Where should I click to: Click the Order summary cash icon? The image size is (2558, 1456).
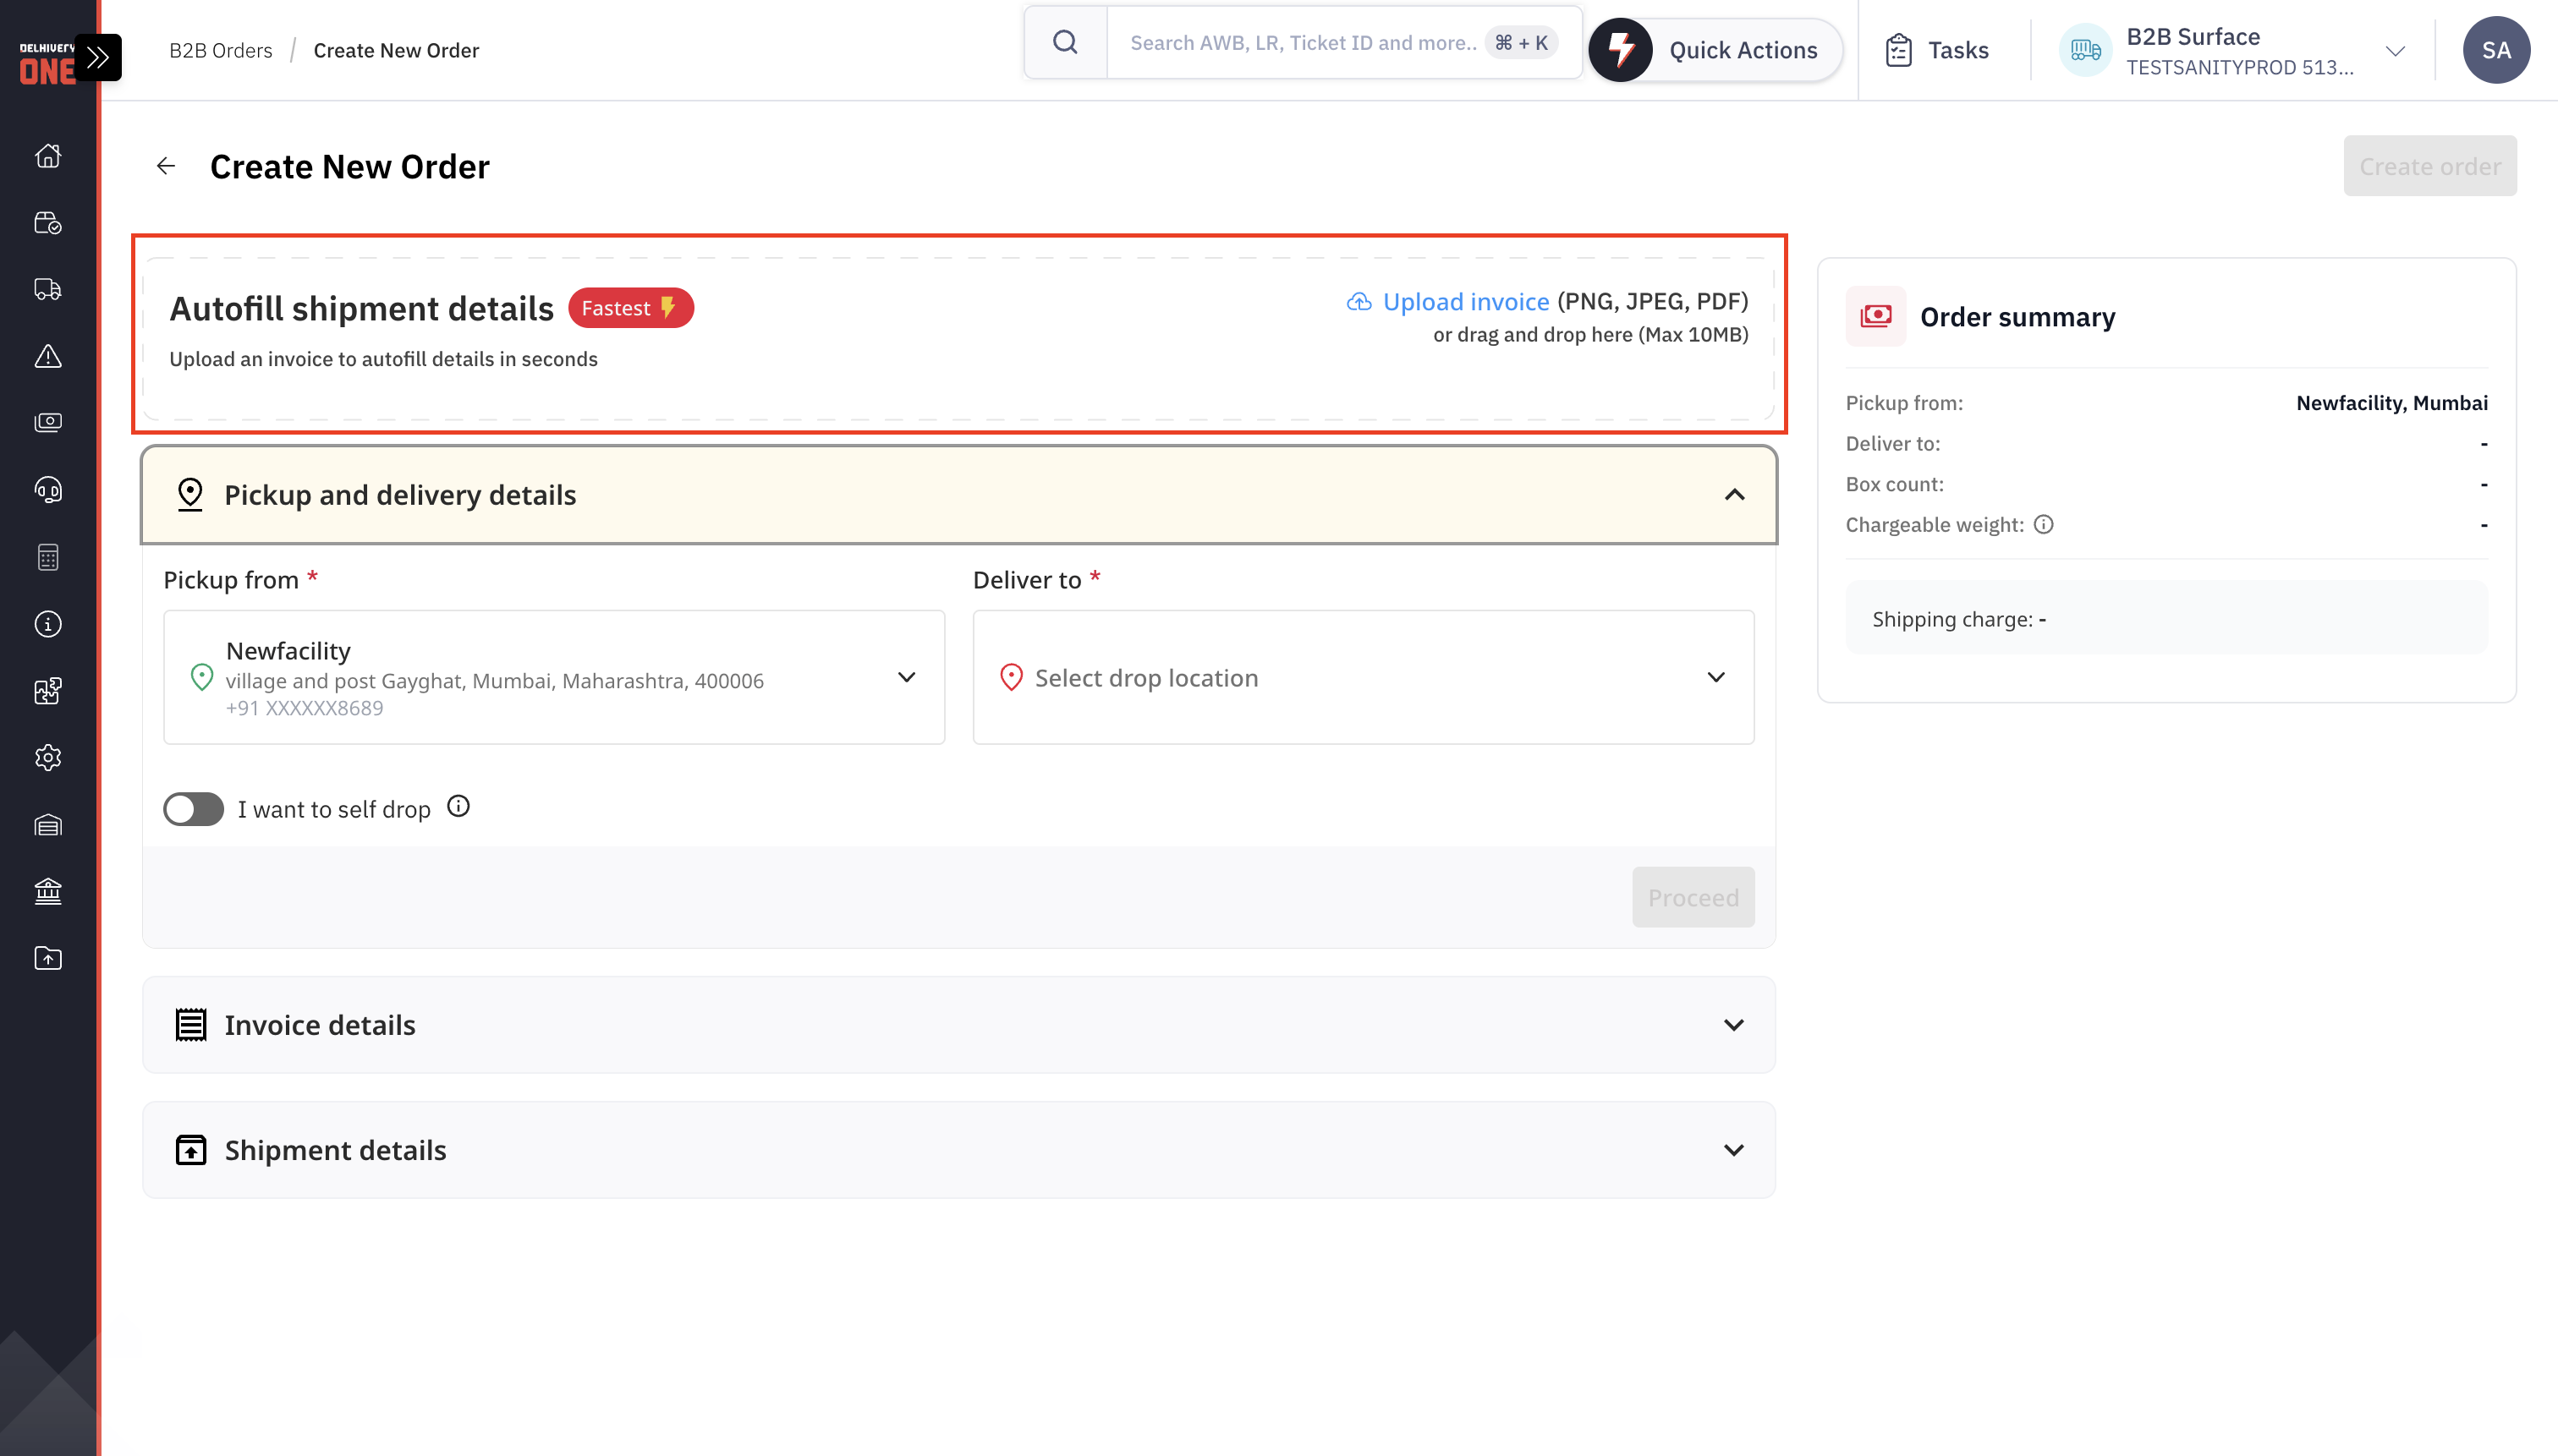pos(1875,316)
